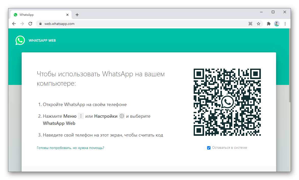
Task: Click the WhatsApp logo in the header
Action: coord(20,40)
